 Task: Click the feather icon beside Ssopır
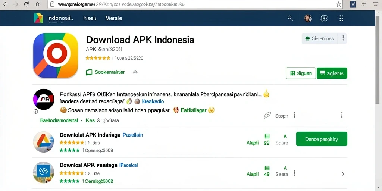[x=267, y=116]
